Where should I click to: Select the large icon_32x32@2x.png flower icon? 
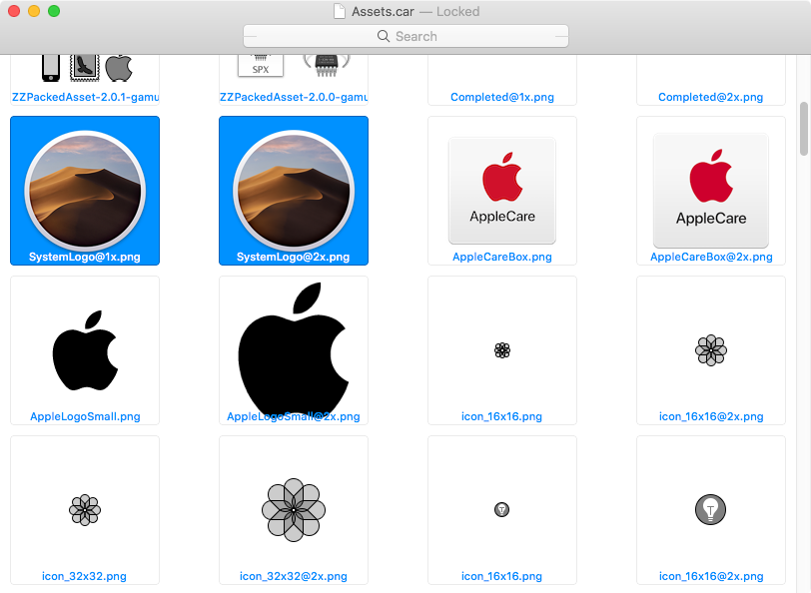coord(294,510)
